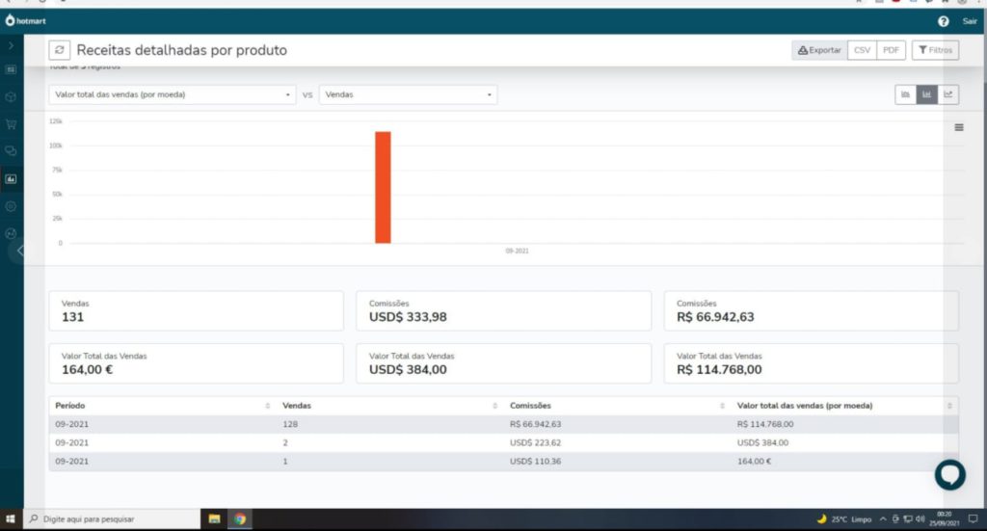This screenshot has width=987, height=531.
Task: Open the last round icon in the sidebar
Action: pyautogui.click(x=11, y=233)
